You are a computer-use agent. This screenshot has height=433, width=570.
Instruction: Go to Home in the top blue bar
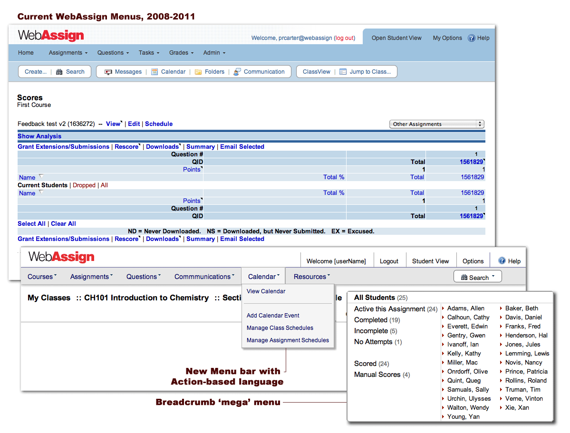tap(26, 53)
